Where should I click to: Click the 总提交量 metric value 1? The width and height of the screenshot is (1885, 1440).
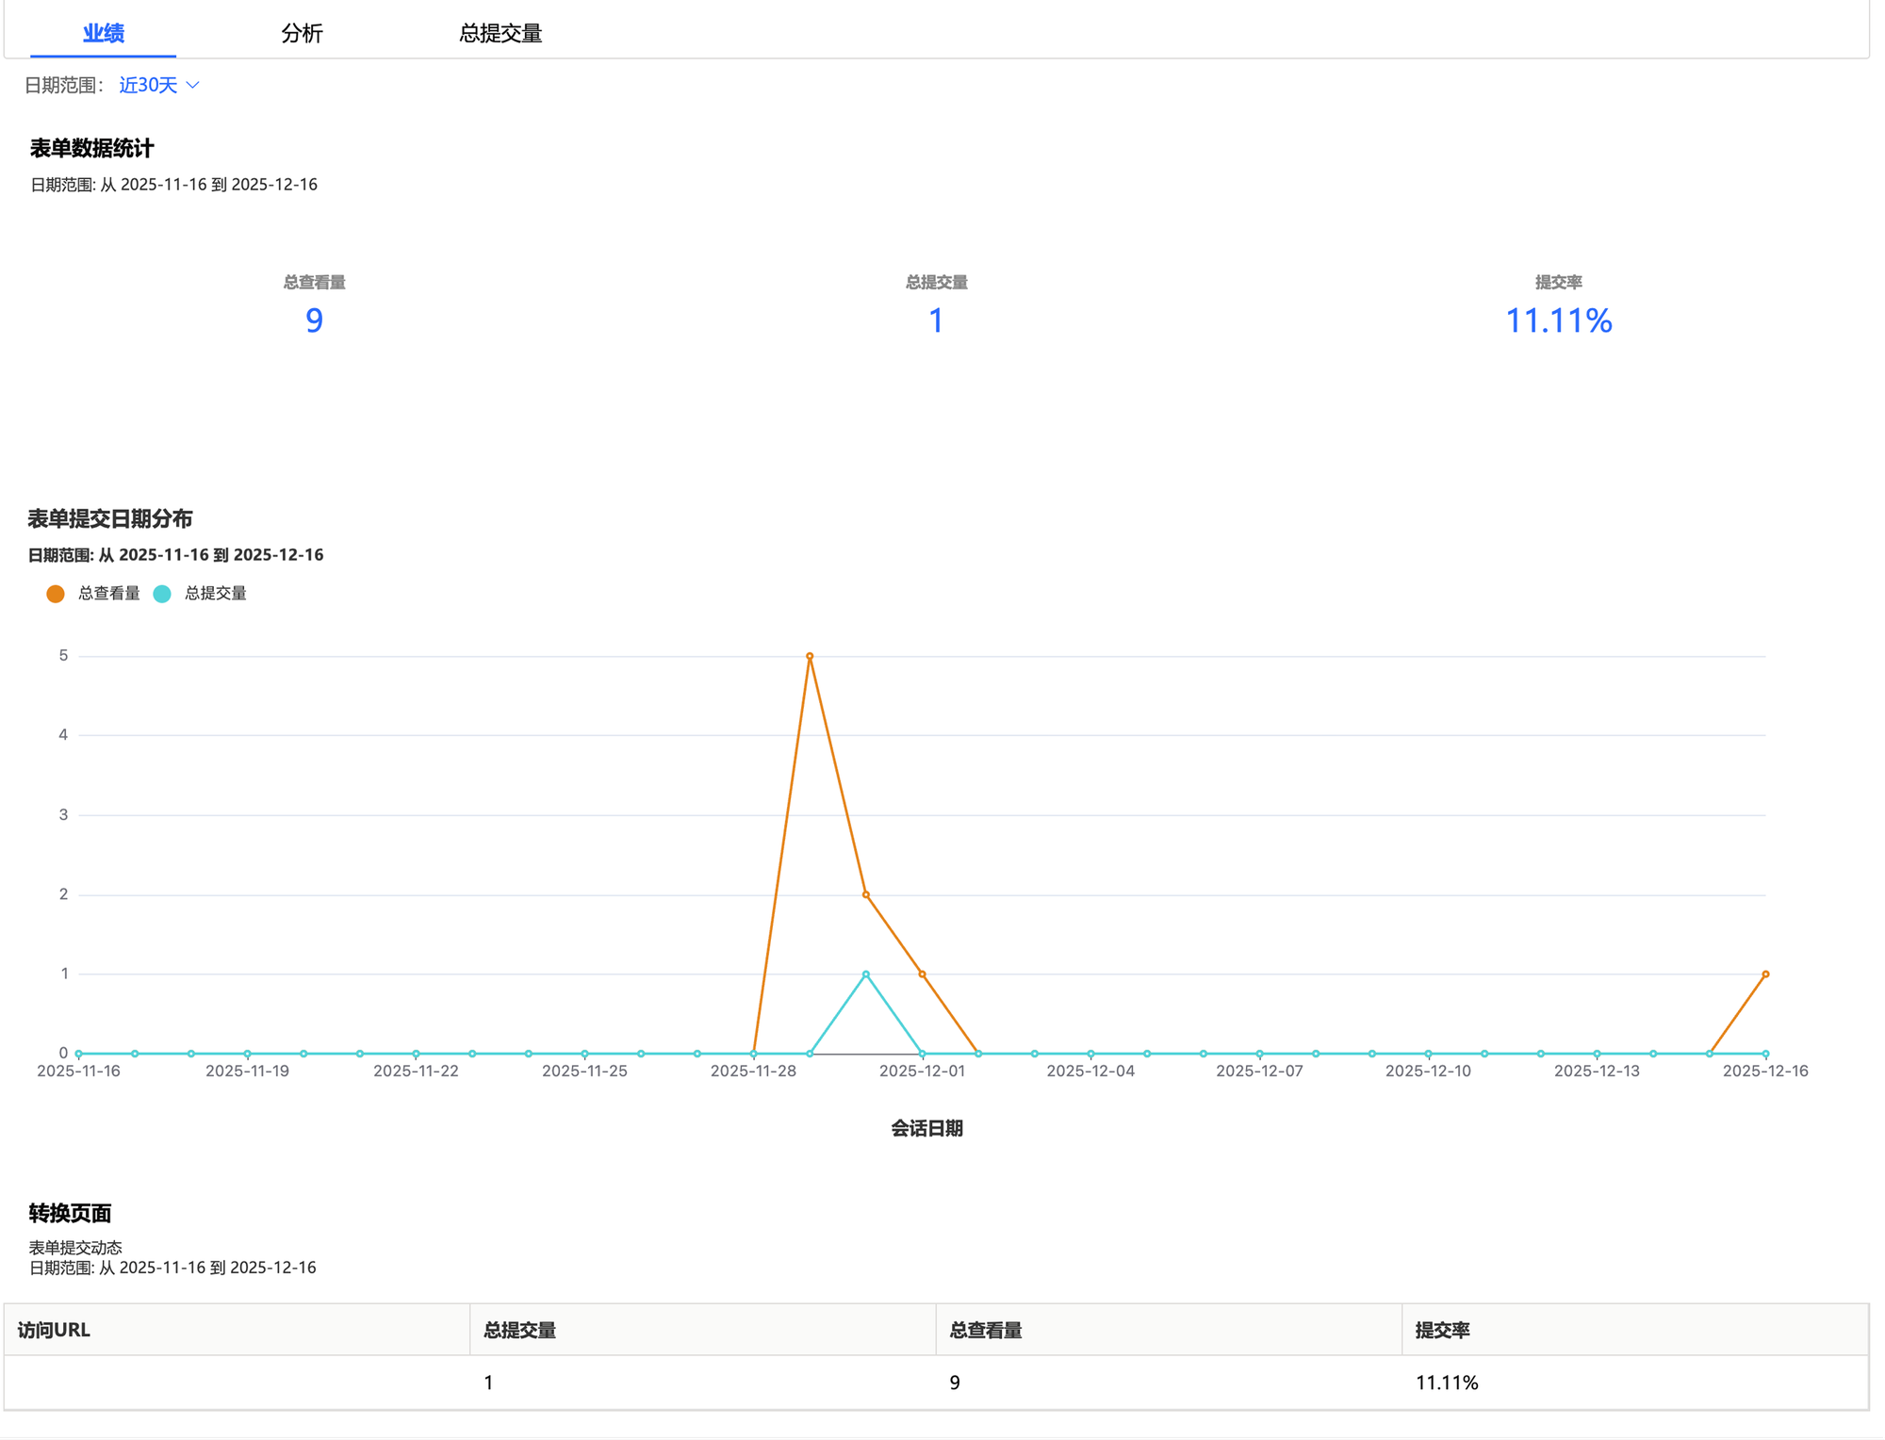(936, 320)
